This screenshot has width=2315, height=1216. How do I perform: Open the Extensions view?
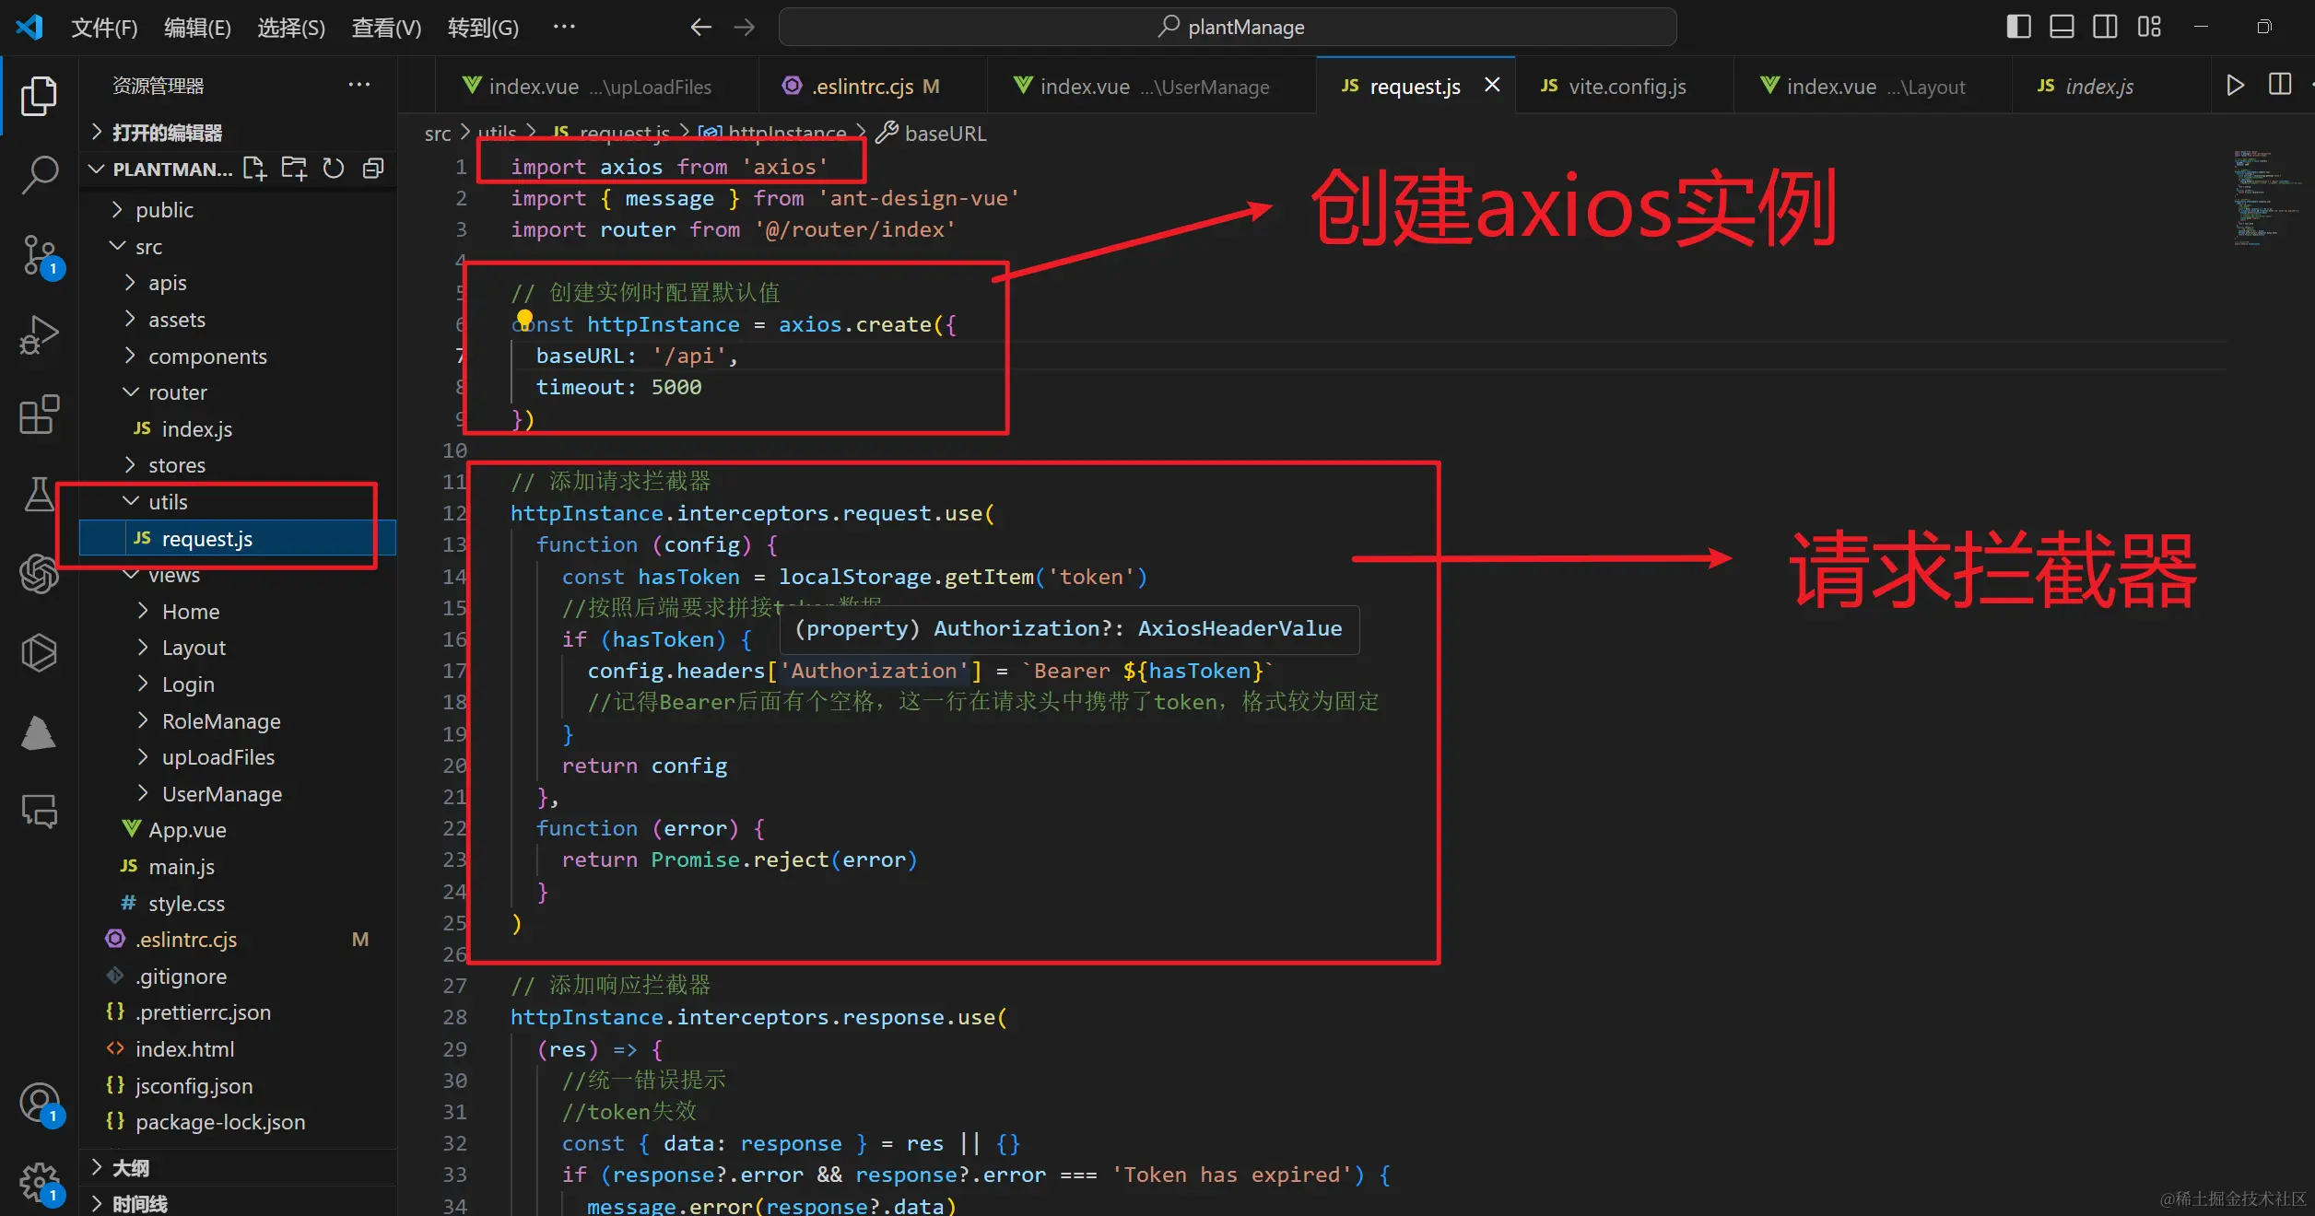click(x=39, y=415)
